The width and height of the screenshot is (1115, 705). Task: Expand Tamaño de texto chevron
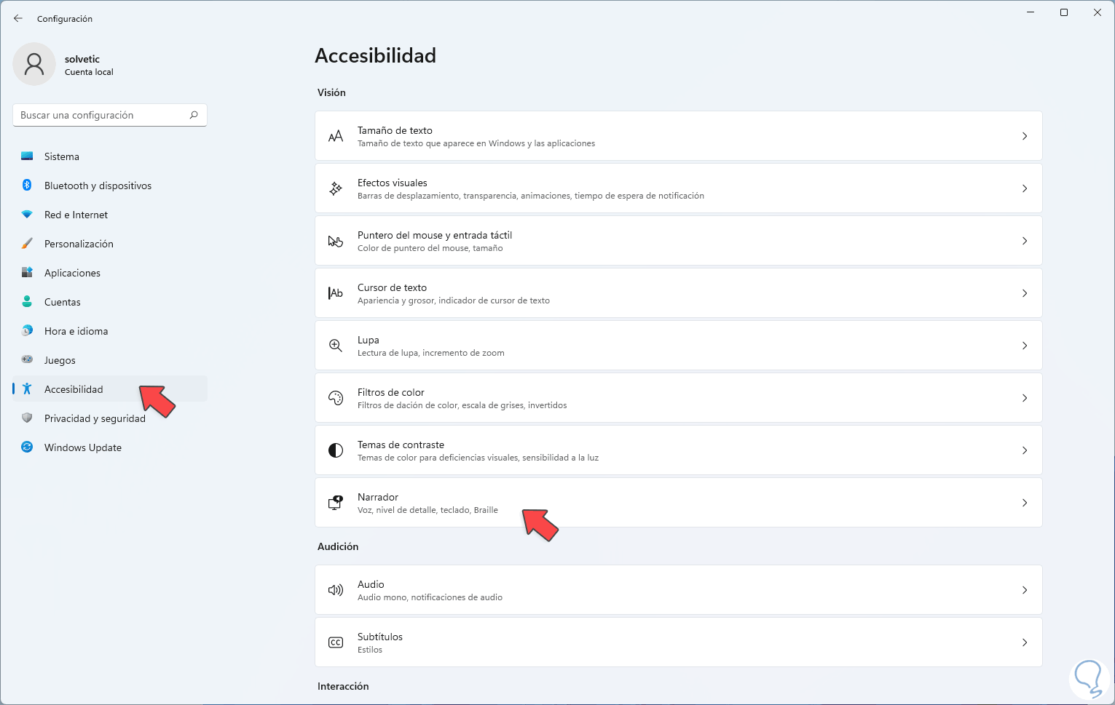(1025, 136)
